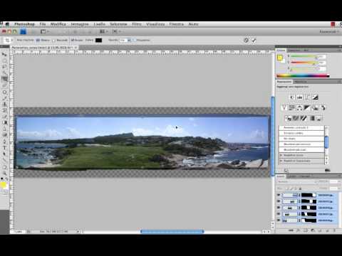Click the black shield color swatch

click(x=98, y=41)
